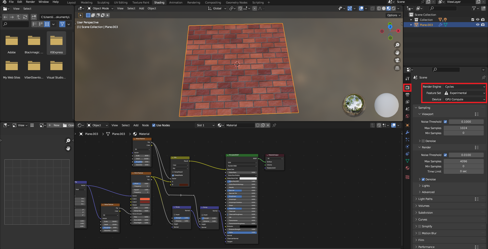Open the Modifier properties wrench icon

[407, 132]
